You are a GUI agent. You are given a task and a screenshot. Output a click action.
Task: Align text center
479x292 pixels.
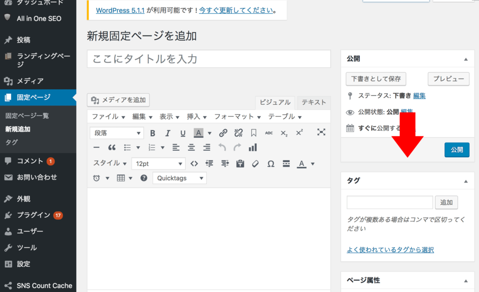pyautogui.click(x=191, y=148)
